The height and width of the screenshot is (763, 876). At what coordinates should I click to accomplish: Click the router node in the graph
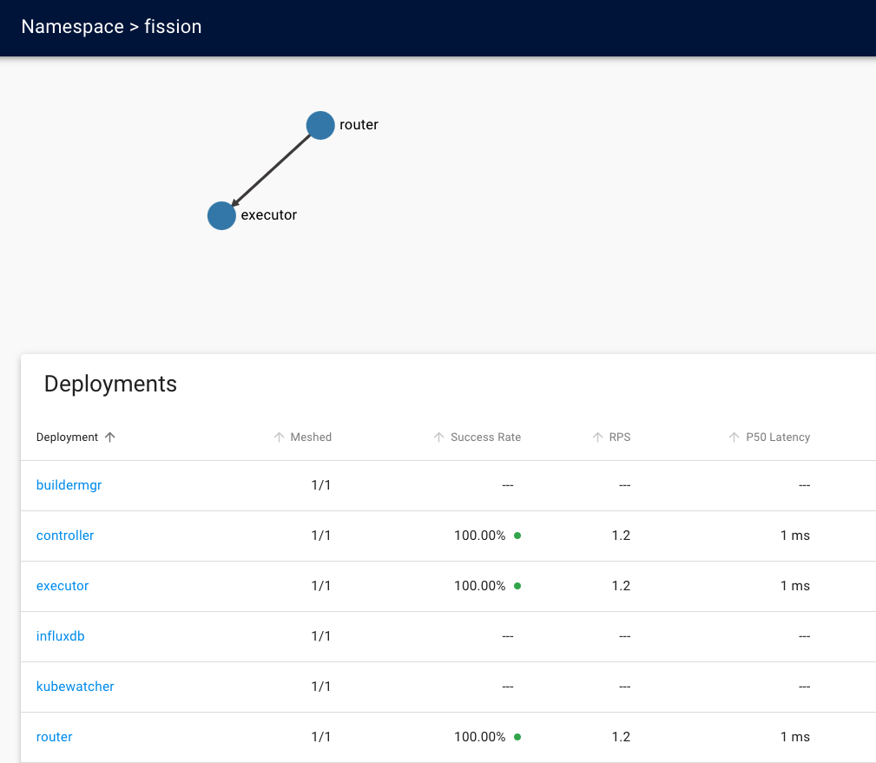320,125
